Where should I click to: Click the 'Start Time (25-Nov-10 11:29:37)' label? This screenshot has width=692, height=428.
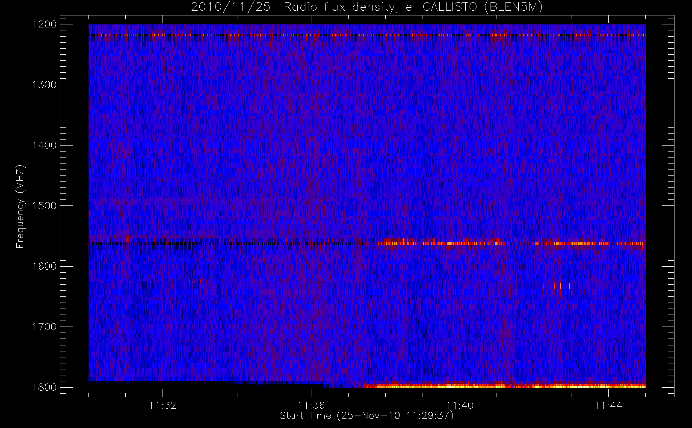click(367, 416)
